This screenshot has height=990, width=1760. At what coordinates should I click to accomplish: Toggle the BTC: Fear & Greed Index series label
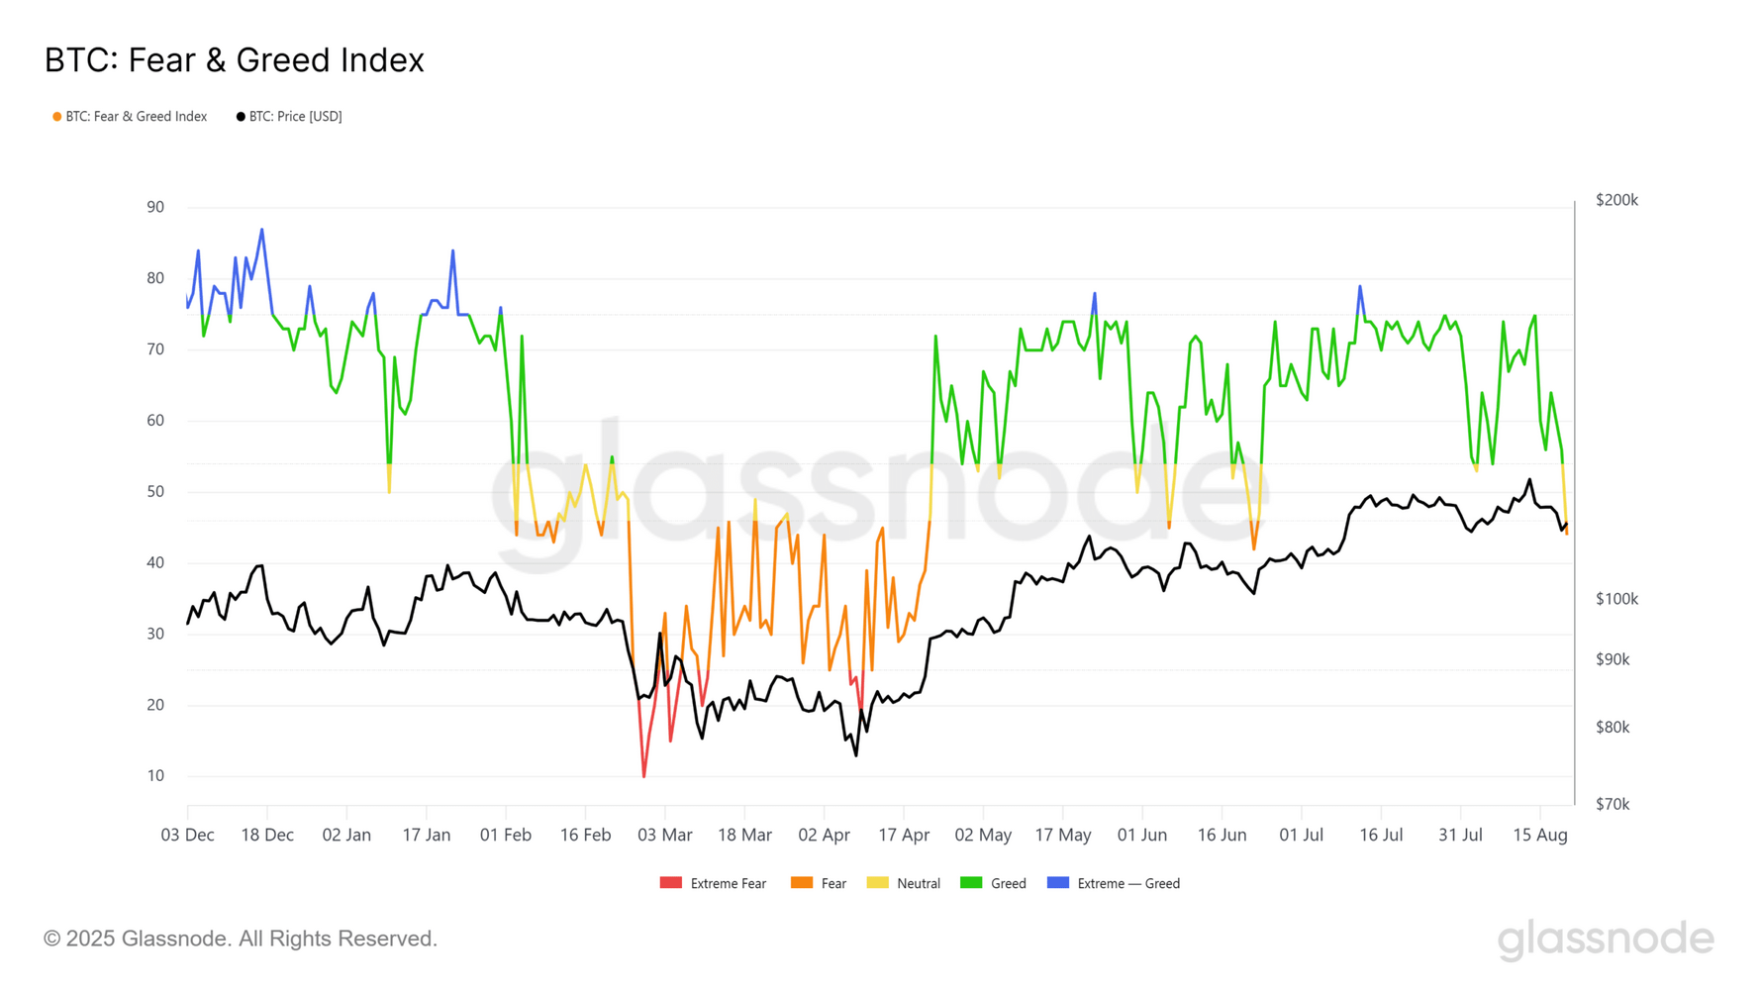[137, 117]
